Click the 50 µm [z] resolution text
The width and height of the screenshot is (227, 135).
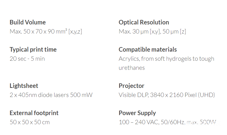pos(174,31)
